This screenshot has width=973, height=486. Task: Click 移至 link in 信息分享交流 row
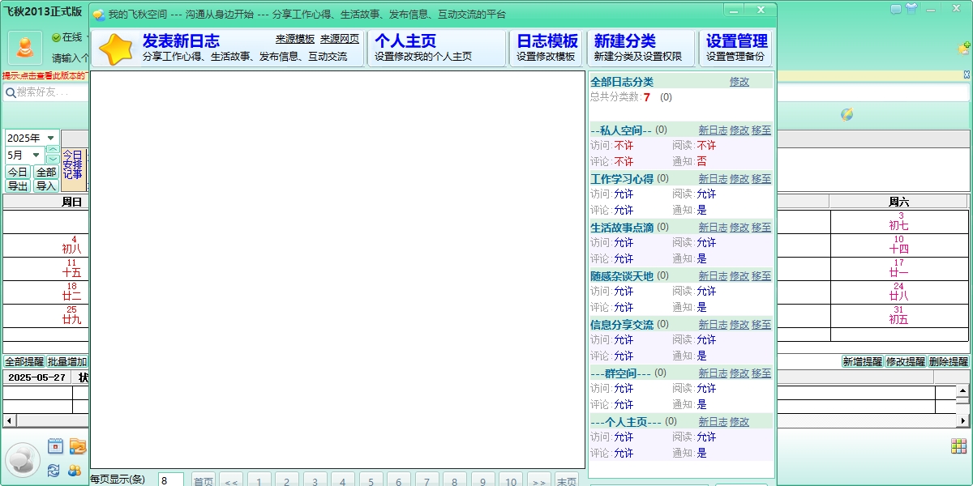coord(761,324)
